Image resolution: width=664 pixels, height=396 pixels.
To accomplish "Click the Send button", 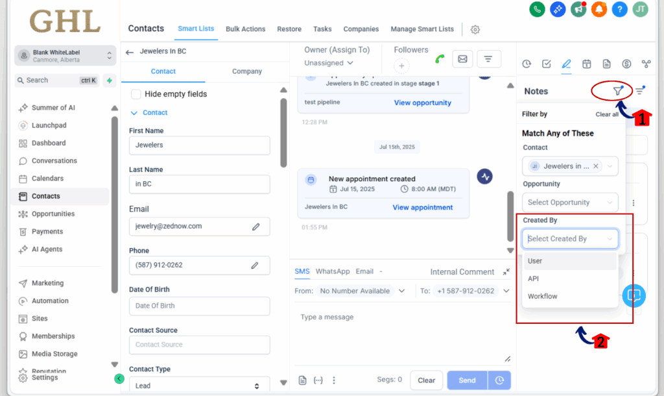I will point(467,380).
